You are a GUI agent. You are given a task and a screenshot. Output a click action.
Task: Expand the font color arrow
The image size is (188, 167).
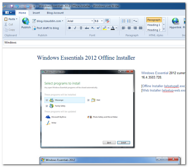click(x=116, y=28)
